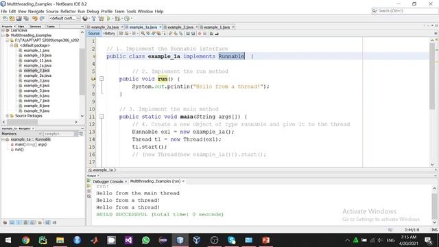Switch to the example_2.java editor tab
Screen dimensions: 439x247
(180, 27)
